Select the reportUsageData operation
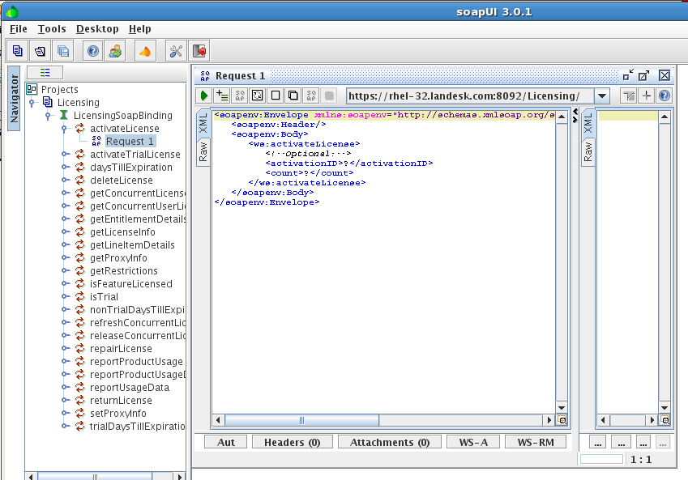 tap(130, 388)
